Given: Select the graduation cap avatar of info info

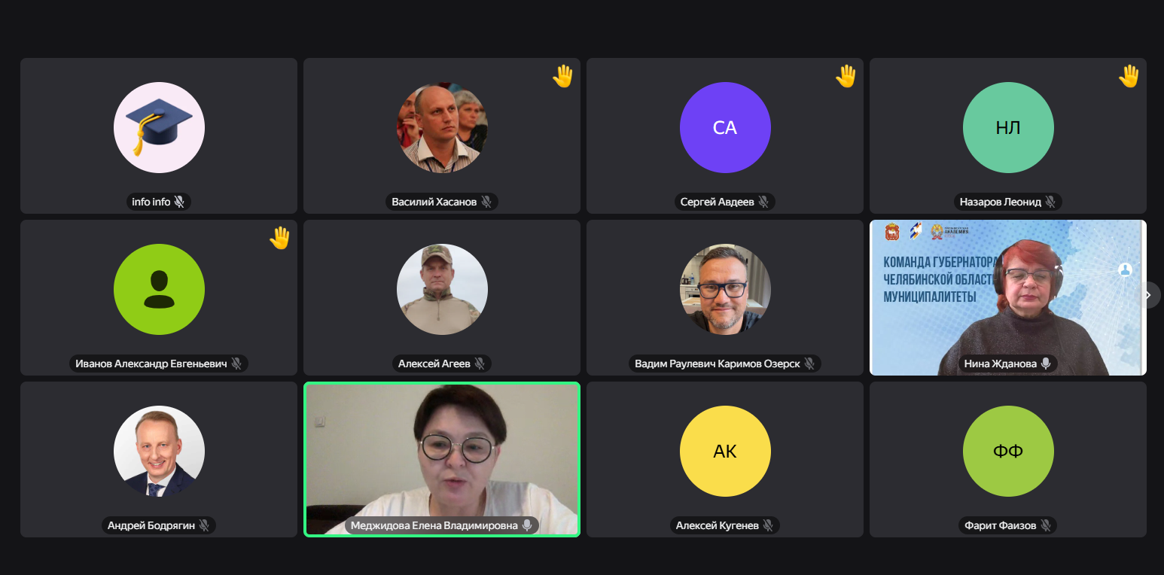Looking at the screenshot, I should [159, 128].
